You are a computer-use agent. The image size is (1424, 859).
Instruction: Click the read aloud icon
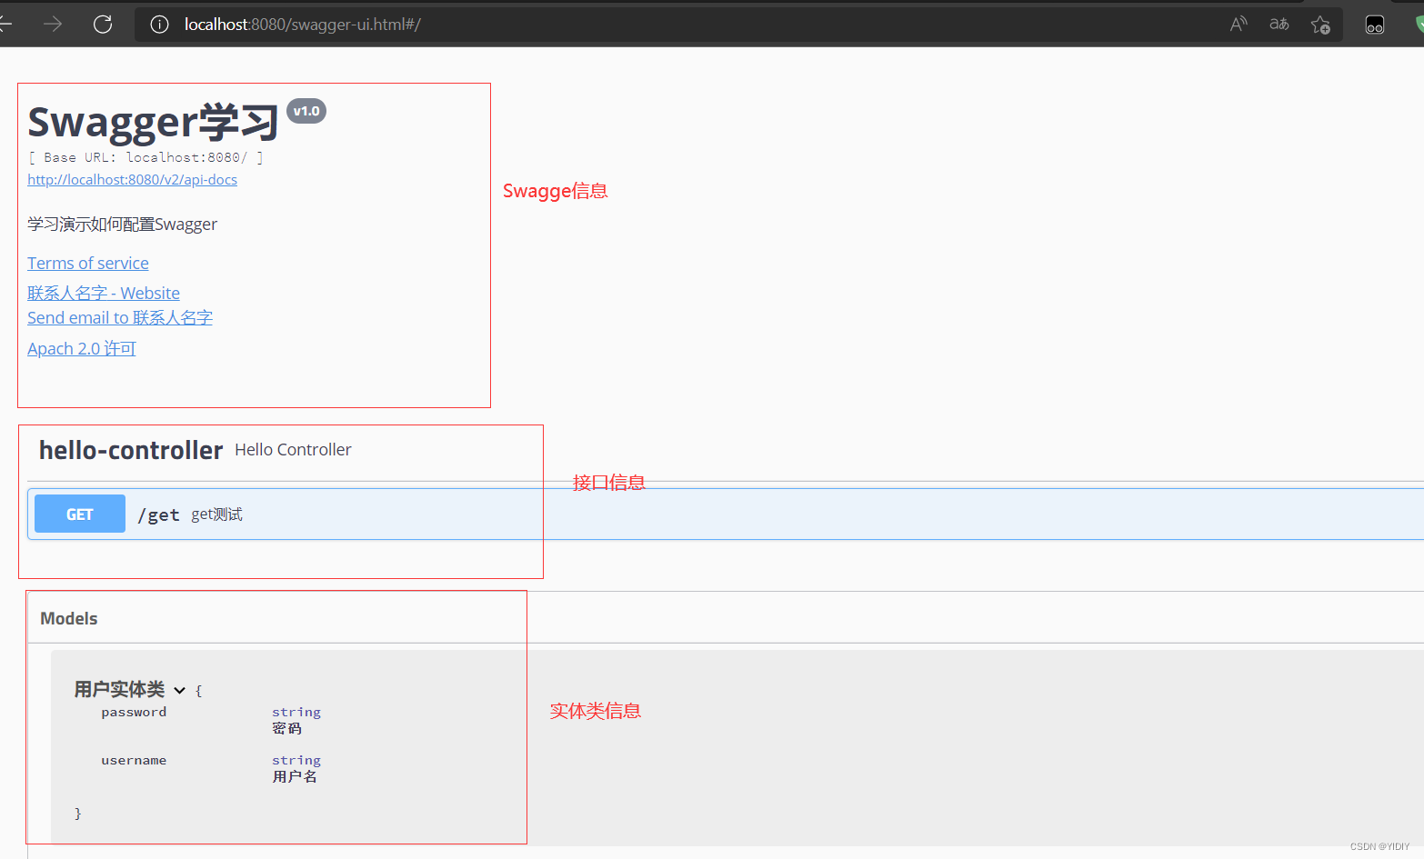[1238, 25]
